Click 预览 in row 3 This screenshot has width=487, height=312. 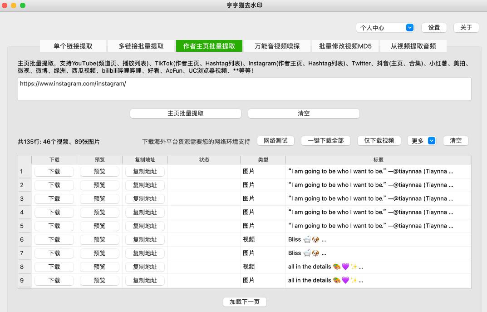99,199
